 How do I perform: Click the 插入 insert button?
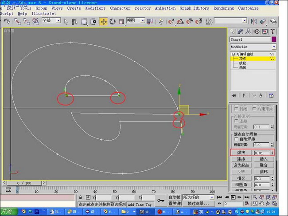[264, 159]
